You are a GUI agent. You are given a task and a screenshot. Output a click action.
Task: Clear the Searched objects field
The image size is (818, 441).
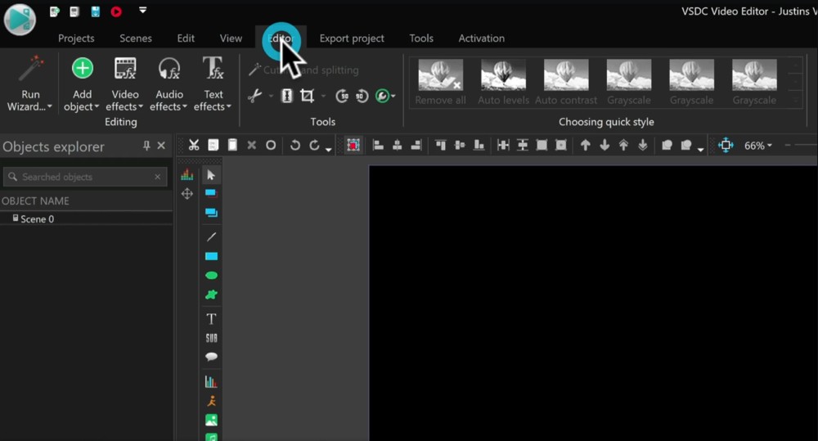click(158, 177)
